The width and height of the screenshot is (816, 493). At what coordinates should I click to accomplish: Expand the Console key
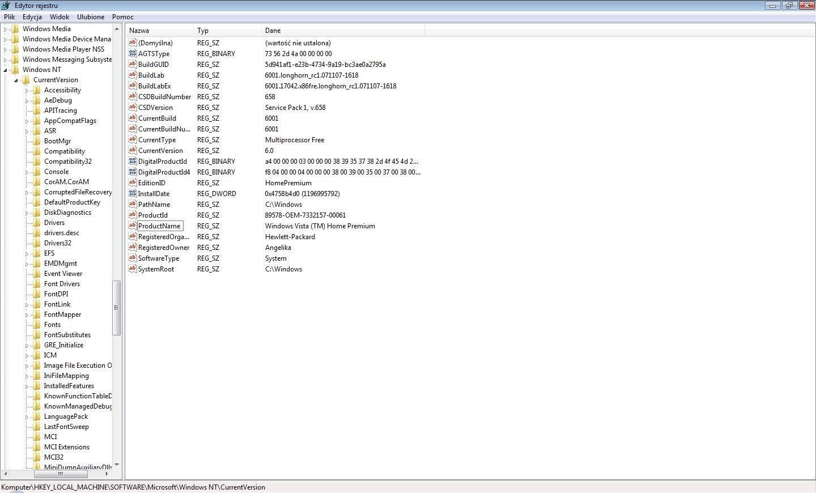point(27,172)
